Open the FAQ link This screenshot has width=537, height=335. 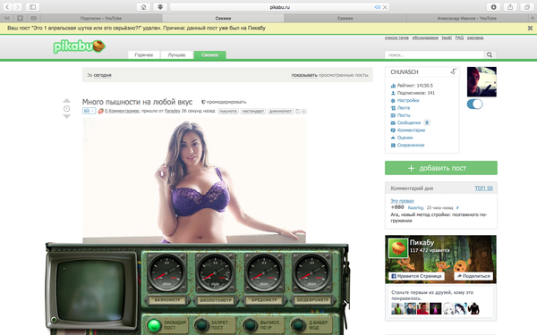point(459,38)
